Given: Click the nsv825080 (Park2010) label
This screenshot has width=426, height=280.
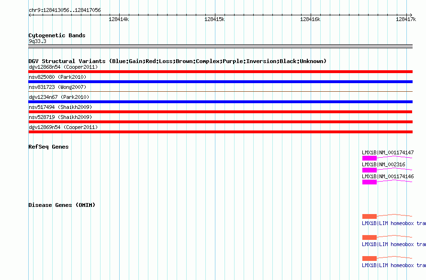Looking at the screenshot, I should coord(57,77).
